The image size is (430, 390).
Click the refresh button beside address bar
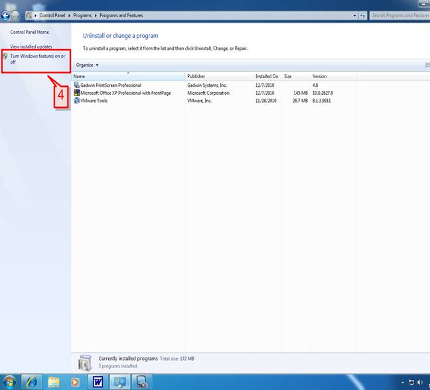pyautogui.click(x=363, y=16)
